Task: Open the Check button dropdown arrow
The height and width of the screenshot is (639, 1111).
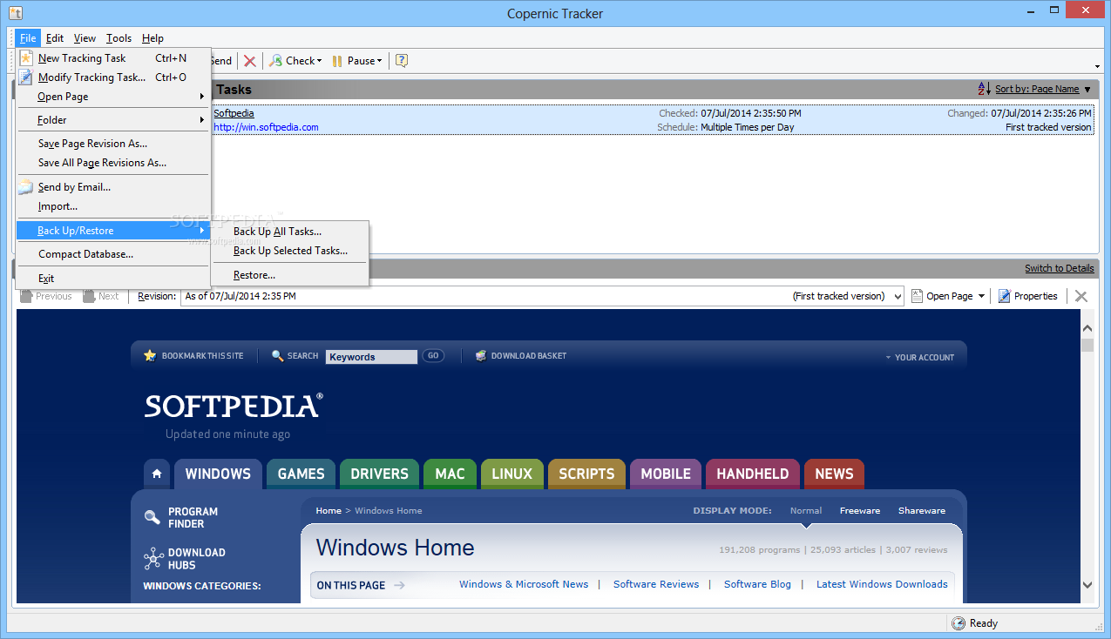Action: pyautogui.click(x=319, y=61)
